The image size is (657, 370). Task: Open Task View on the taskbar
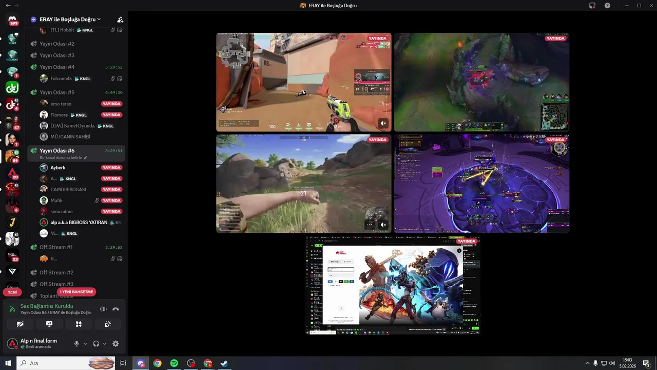[123, 363]
